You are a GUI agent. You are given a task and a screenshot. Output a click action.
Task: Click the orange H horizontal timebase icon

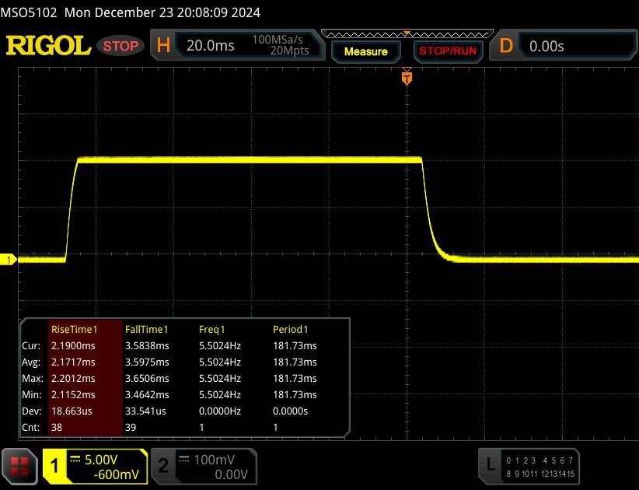[163, 46]
